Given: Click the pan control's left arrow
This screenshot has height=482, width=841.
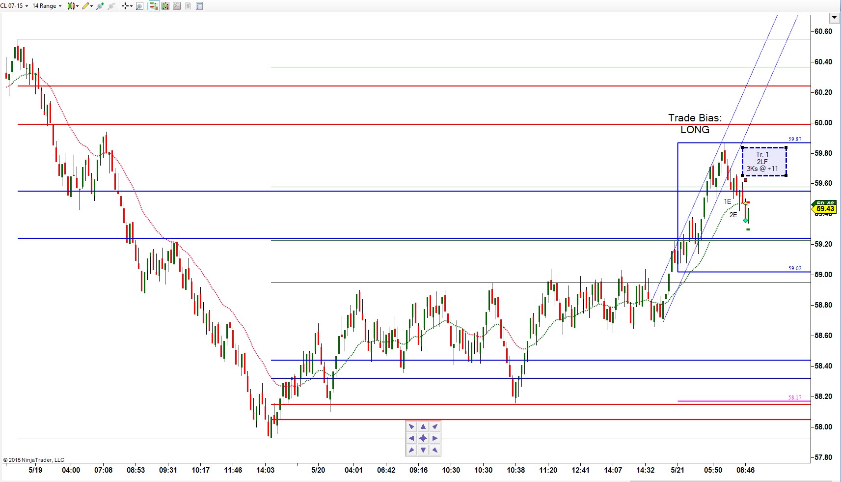Looking at the screenshot, I should point(411,438).
